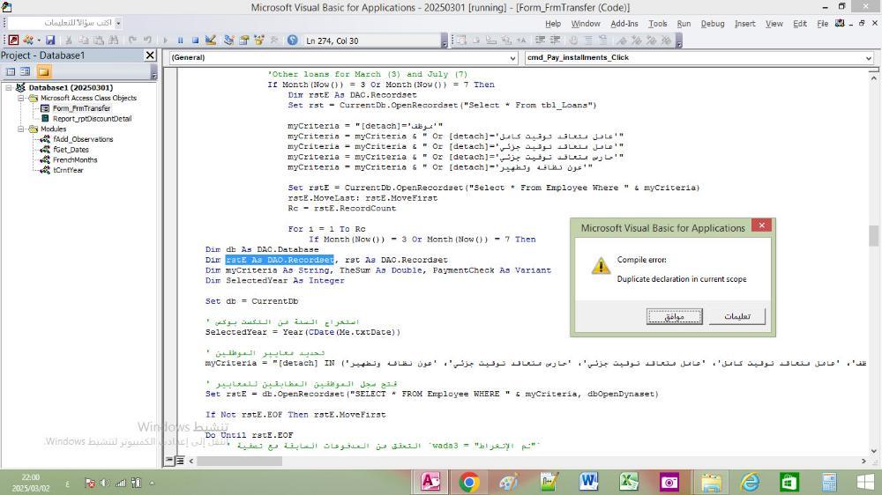Select FrenchMonths module
Viewport: 882px width, 495px height.
pos(75,160)
